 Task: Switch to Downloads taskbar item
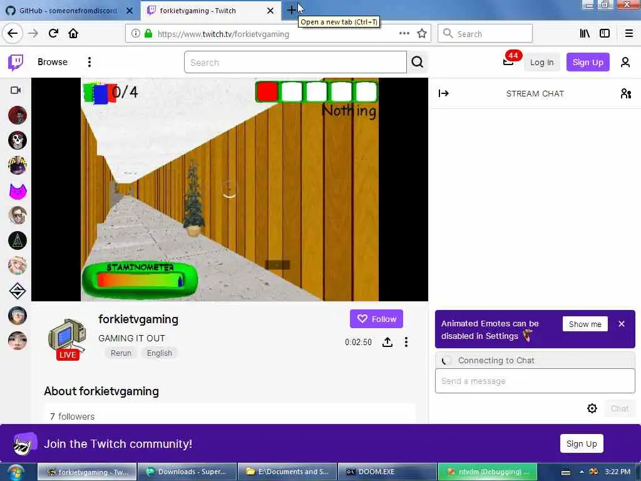(187, 472)
